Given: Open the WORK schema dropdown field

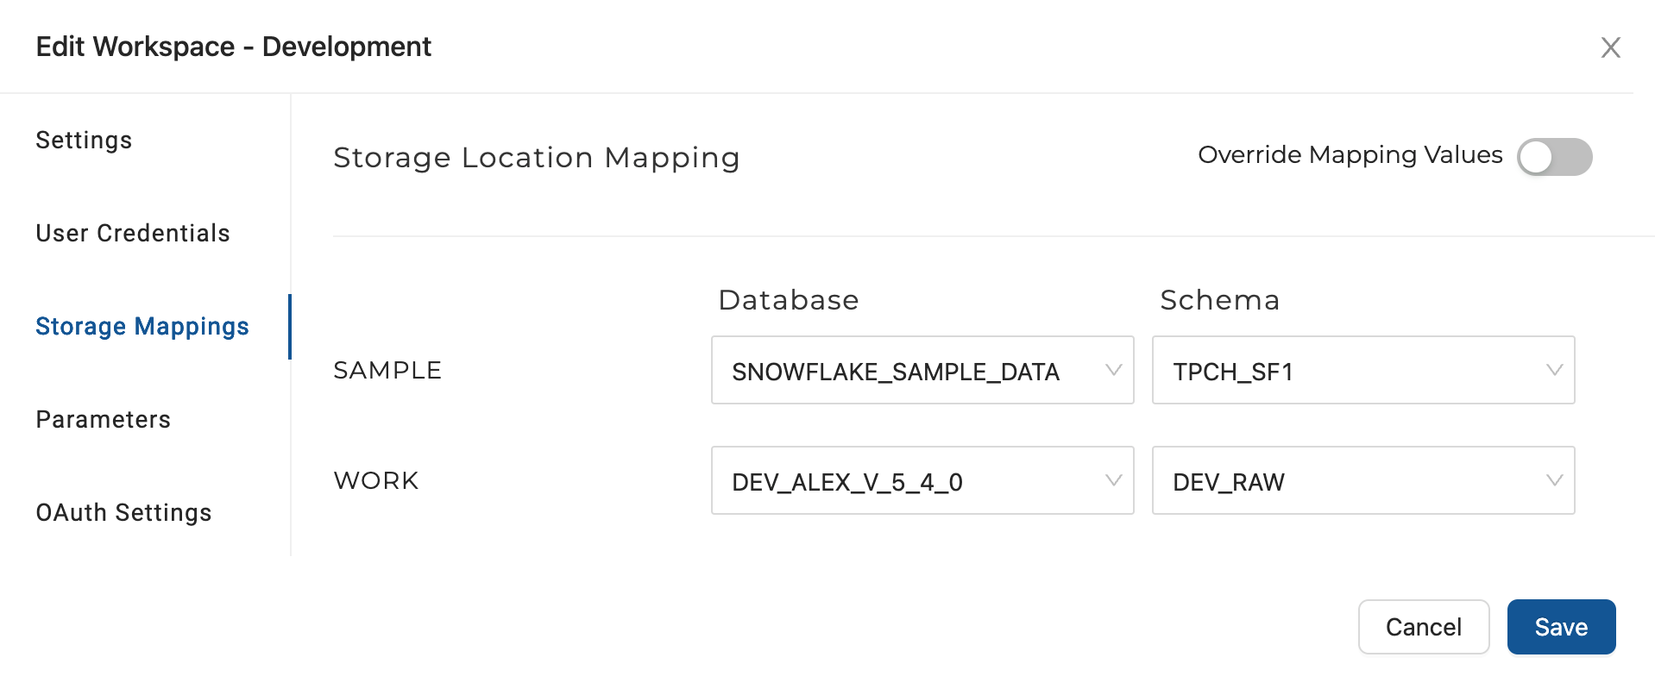Looking at the screenshot, I should pos(1346,481).
